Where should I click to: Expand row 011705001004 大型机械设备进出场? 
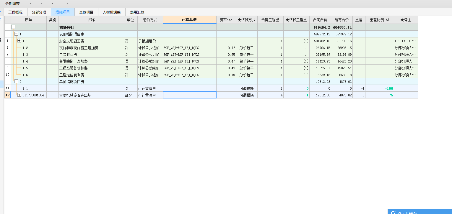(x=19, y=95)
